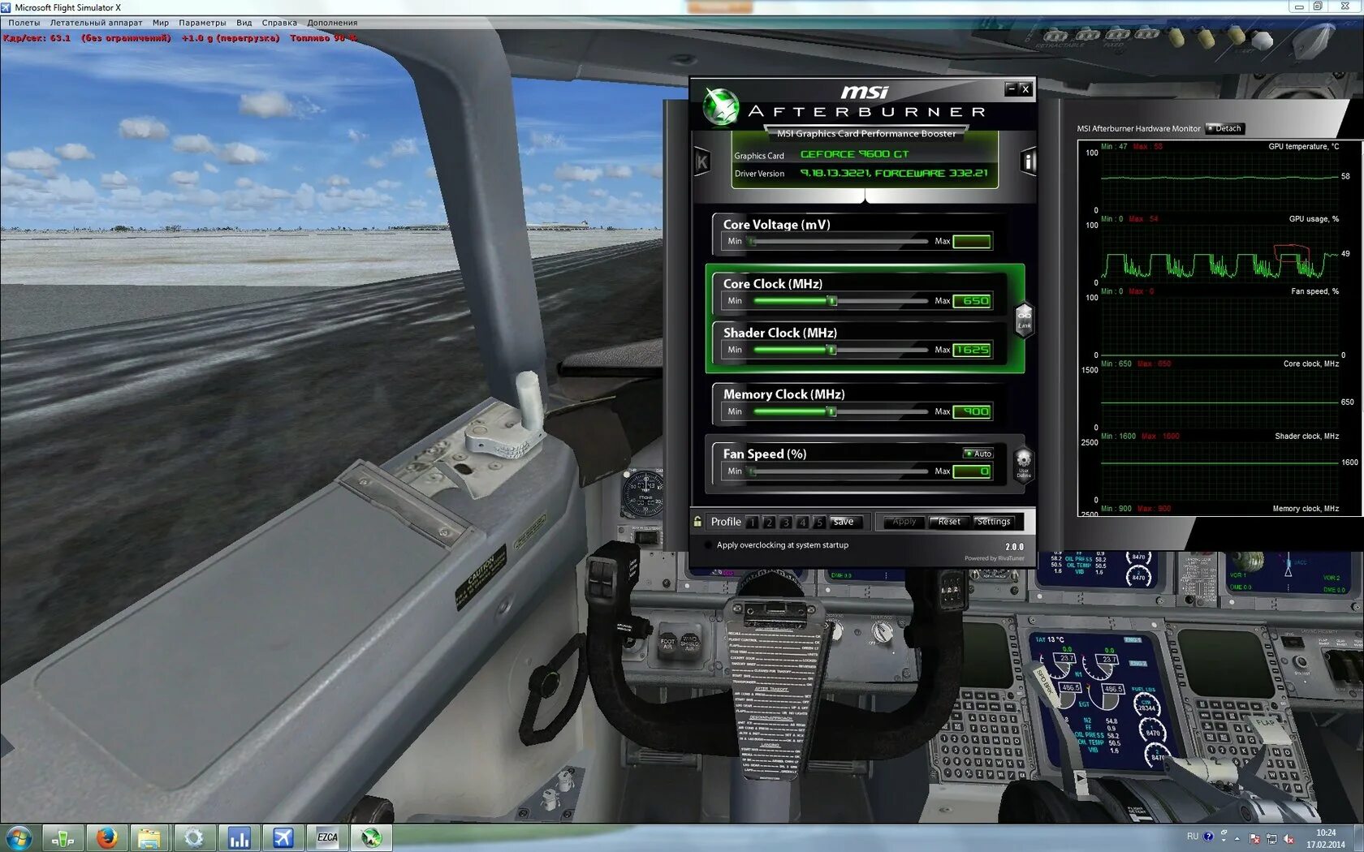
Task: Click the RU language indicator
Action: point(1192,837)
